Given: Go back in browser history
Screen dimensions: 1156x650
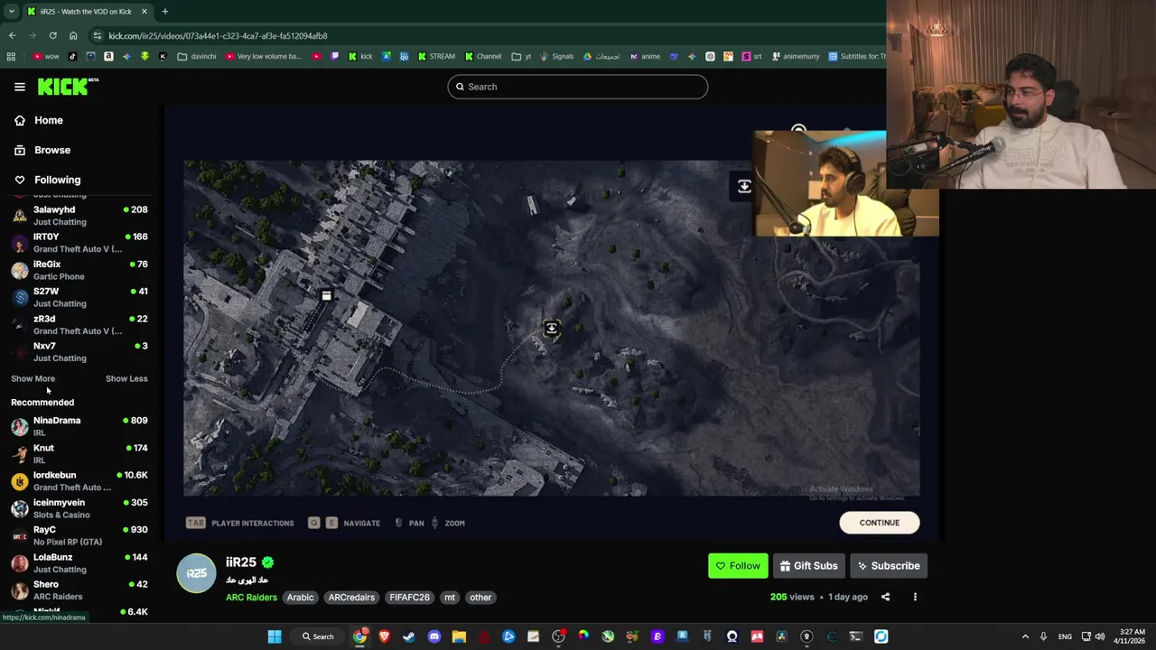Looking at the screenshot, I should pyautogui.click(x=12, y=36).
